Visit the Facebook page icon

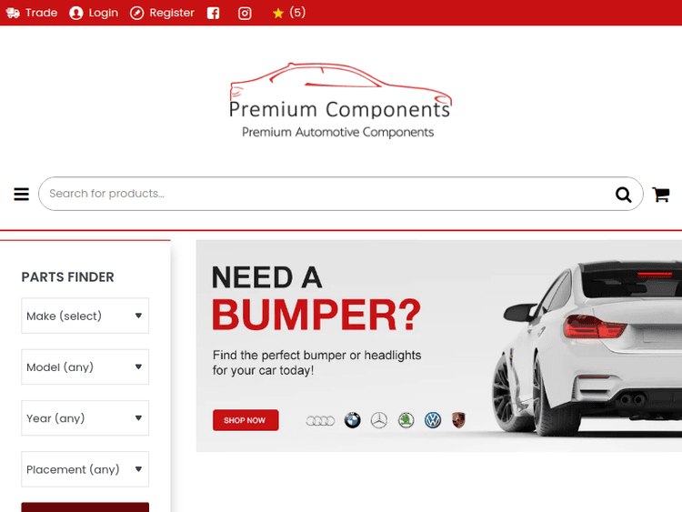click(213, 14)
